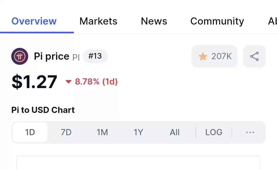This screenshot has height=169, width=277.
Task: Open the three-dots more chart options
Action: coord(250,132)
